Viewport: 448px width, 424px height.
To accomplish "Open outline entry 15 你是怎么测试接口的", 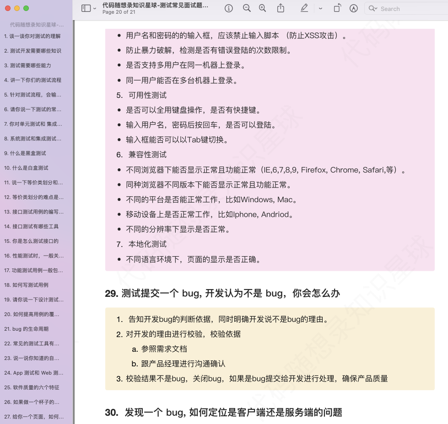I will [31, 241].
